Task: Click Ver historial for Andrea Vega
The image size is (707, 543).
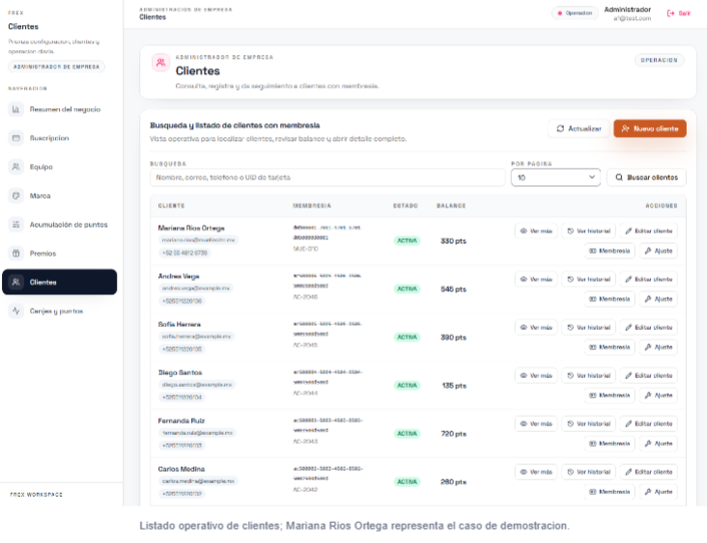Action: point(588,279)
